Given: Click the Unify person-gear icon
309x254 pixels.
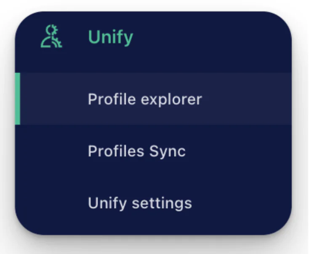Looking at the screenshot, I should pyautogui.click(x=51, y=36).
